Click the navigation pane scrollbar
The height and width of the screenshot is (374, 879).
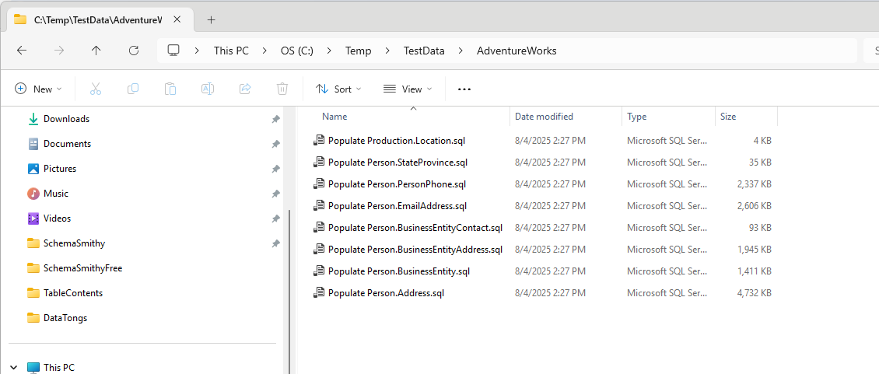(x=289, y=292)
